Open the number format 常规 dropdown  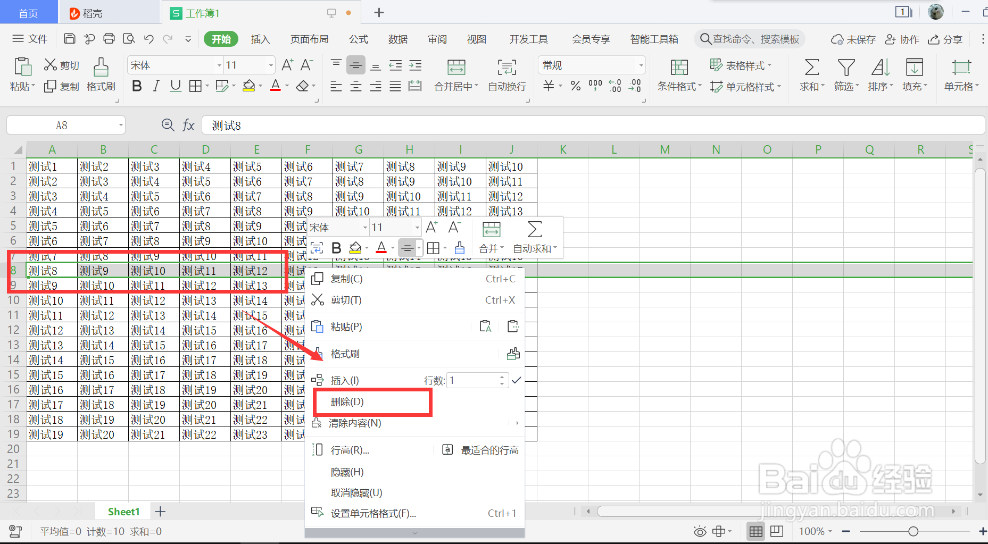[641, 65]
